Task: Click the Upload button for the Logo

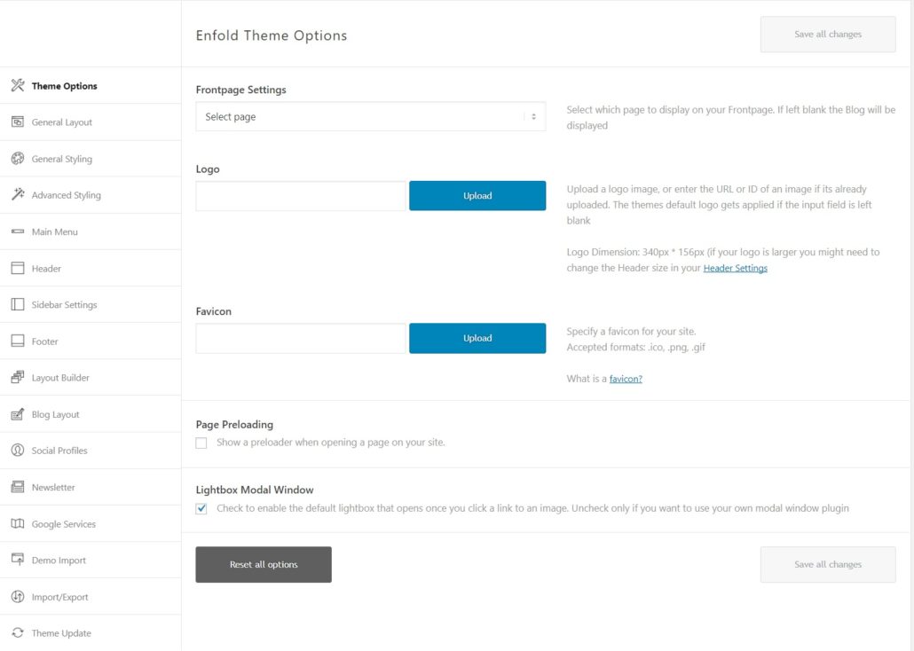Action: [477, 195]
